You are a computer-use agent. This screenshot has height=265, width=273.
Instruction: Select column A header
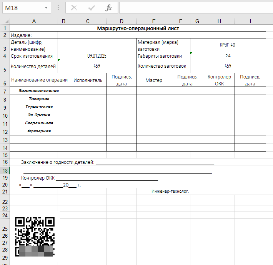coord(34,21)
